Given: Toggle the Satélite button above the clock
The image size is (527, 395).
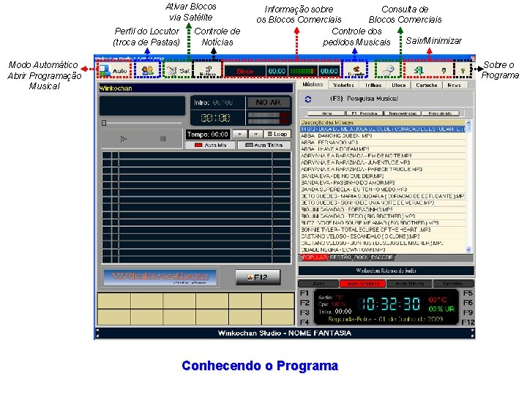Looking at the screenshot, I should (453, 284).
